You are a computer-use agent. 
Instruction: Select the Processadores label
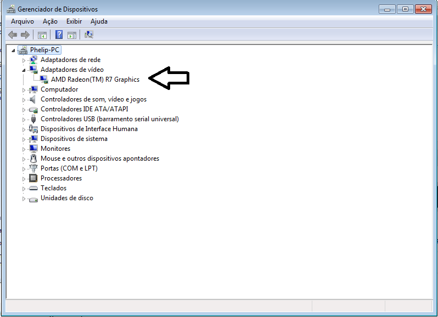(x=61, y=178)
